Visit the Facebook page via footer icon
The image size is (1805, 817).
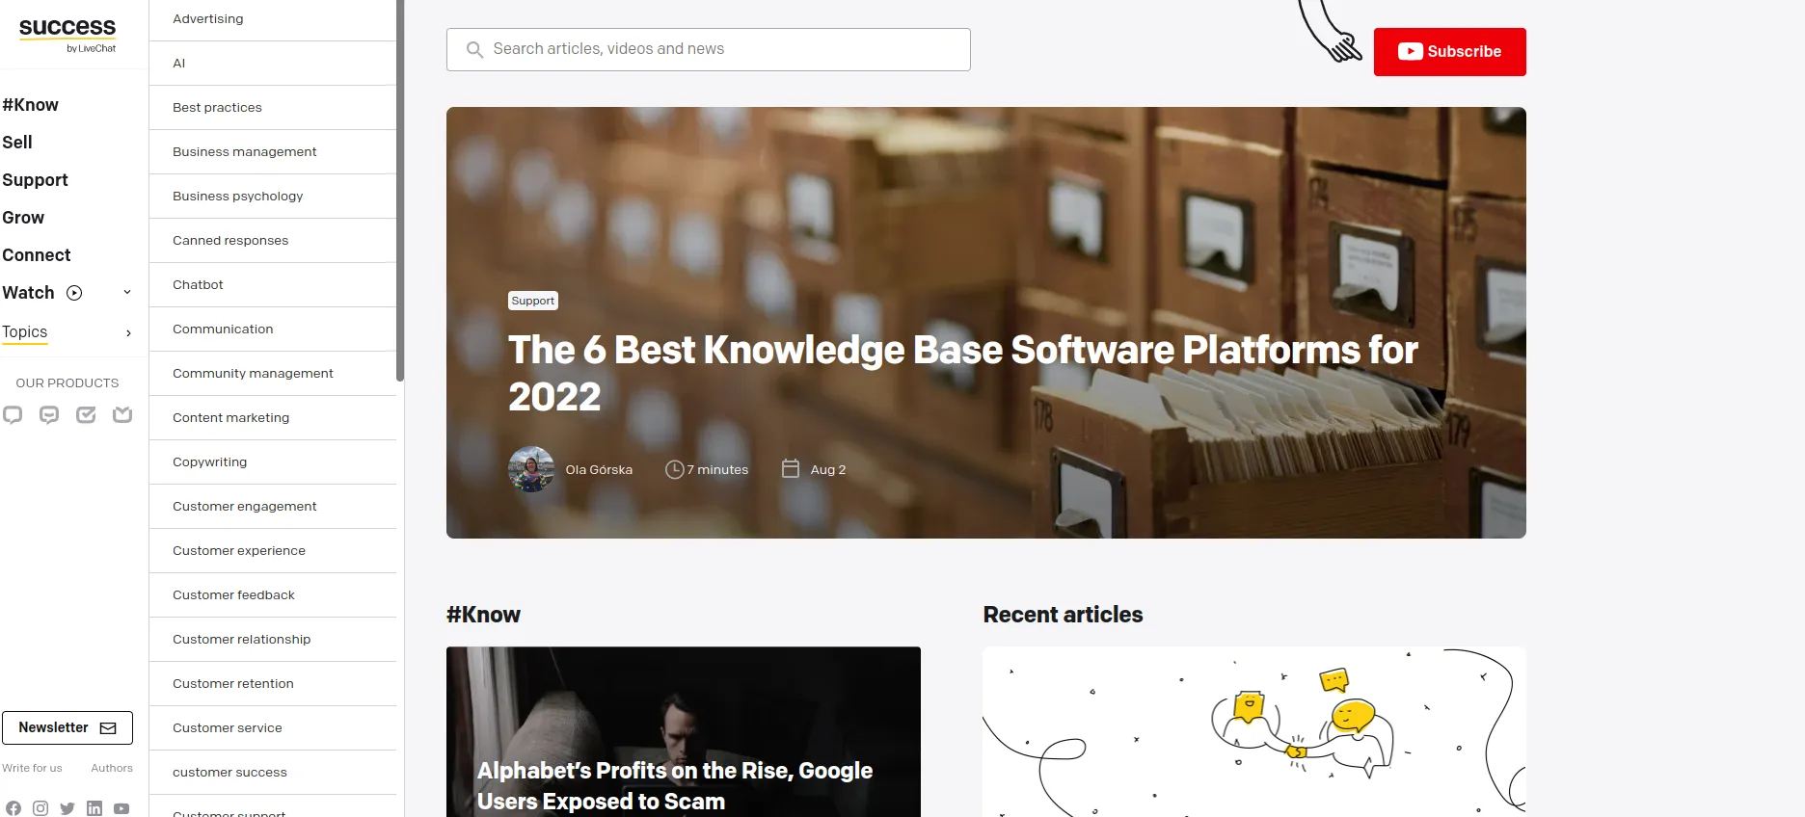coord(13,808)
